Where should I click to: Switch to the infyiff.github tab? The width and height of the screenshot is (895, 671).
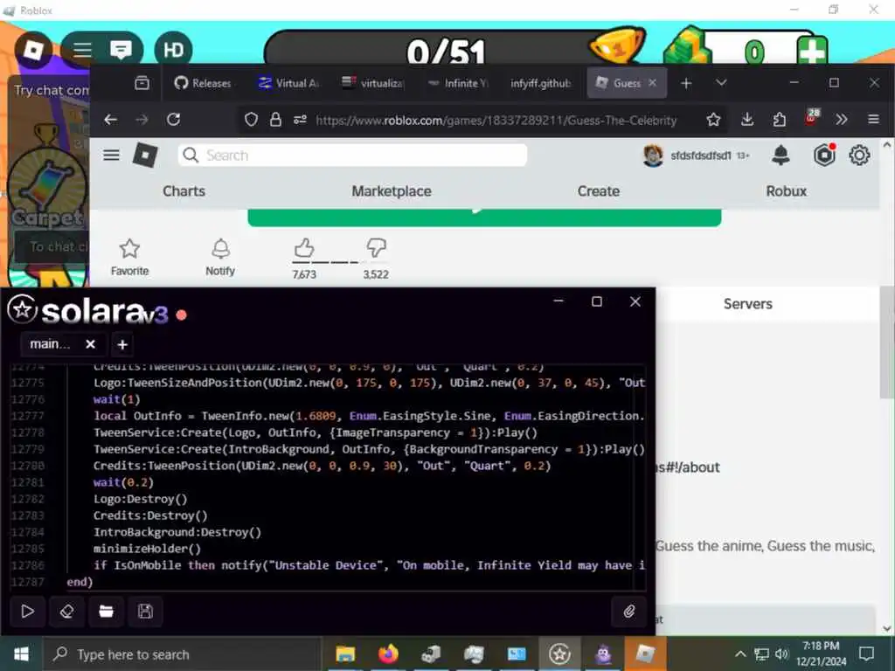[540, 83]
